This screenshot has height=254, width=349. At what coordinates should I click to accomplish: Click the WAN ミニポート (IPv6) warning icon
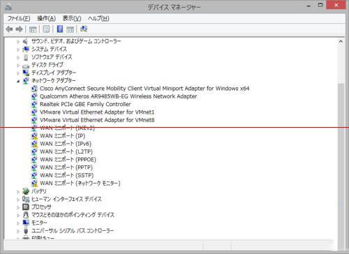tap(34, 144)
